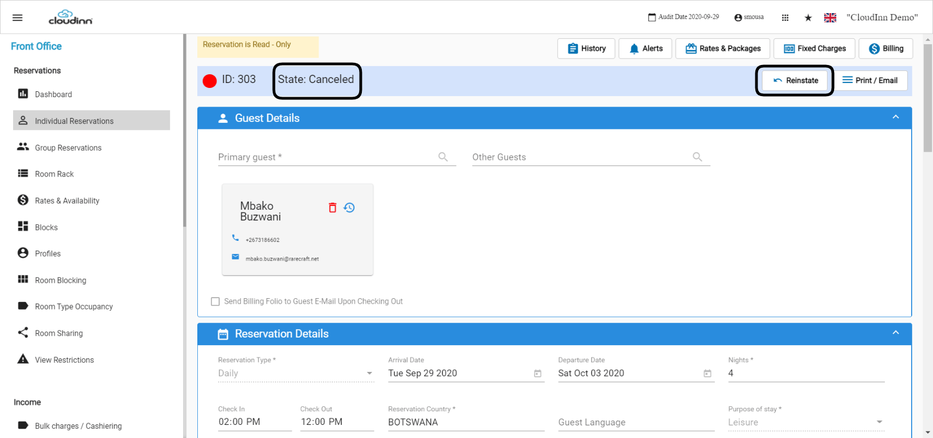Viewport: 933px width, 438px height.
Task: Click the page vertical scrollbar
Action: coord(928,98)
